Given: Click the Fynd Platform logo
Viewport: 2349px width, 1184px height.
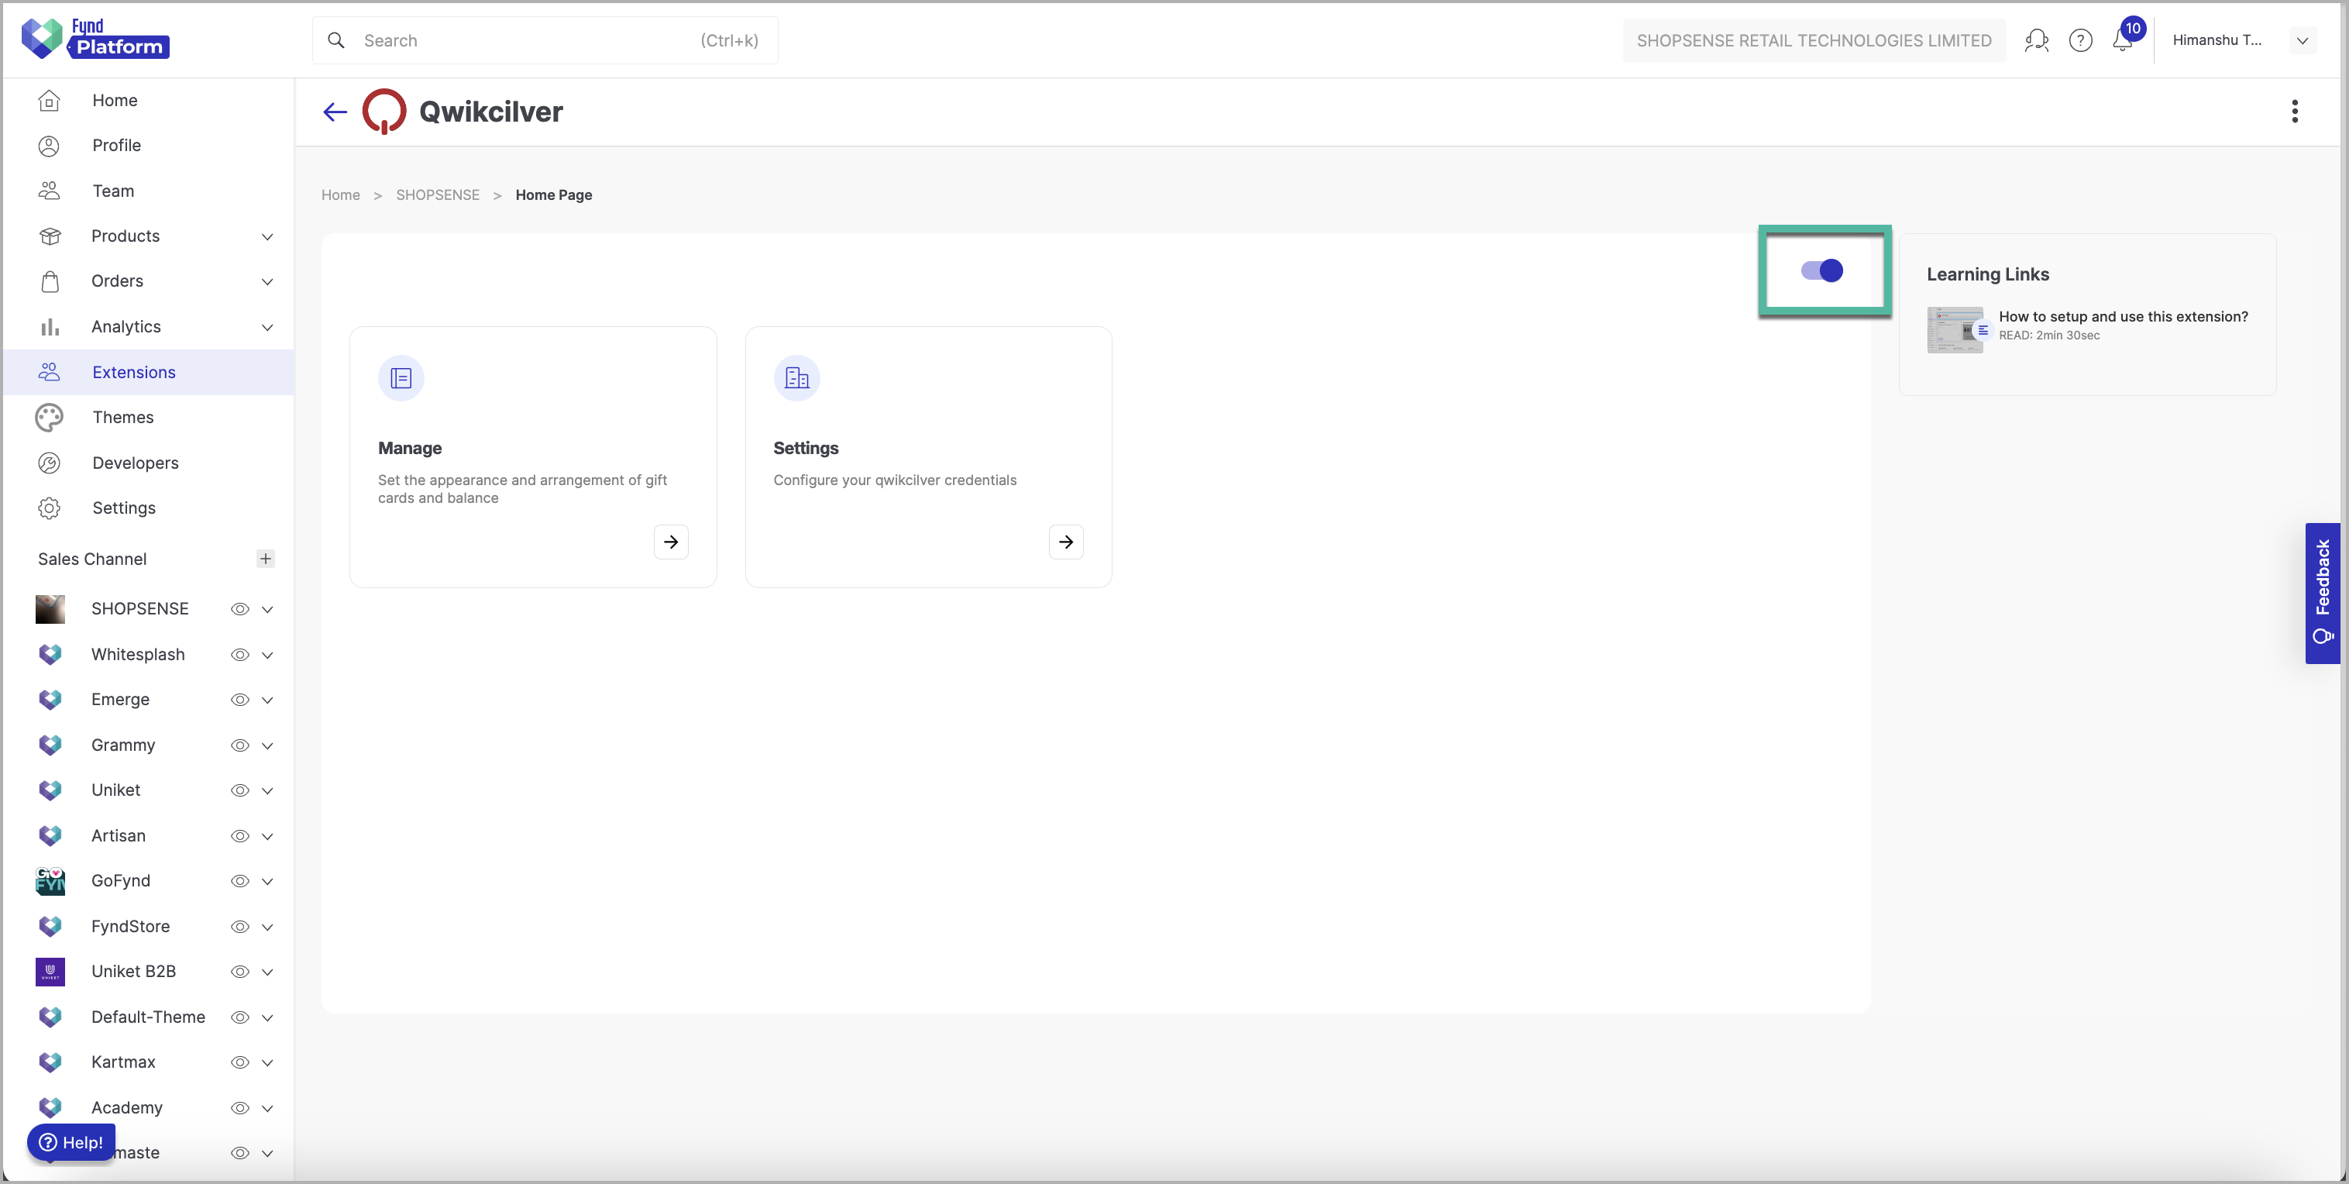Looking at the screenshot, I should pos(95,38).
